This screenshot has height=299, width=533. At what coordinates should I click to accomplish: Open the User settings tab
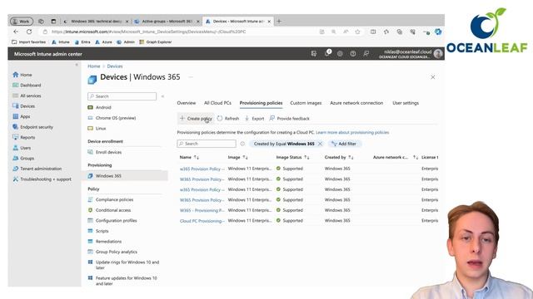pos(406,103)
